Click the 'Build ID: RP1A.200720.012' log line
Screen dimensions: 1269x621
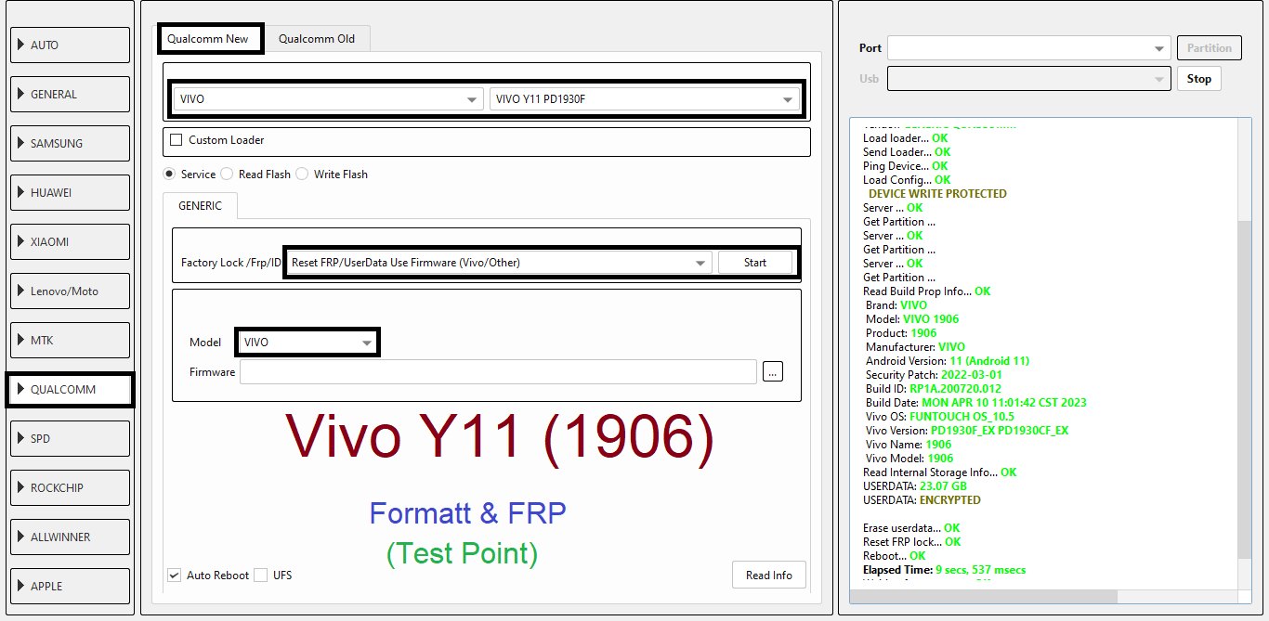tap(934, 389)
